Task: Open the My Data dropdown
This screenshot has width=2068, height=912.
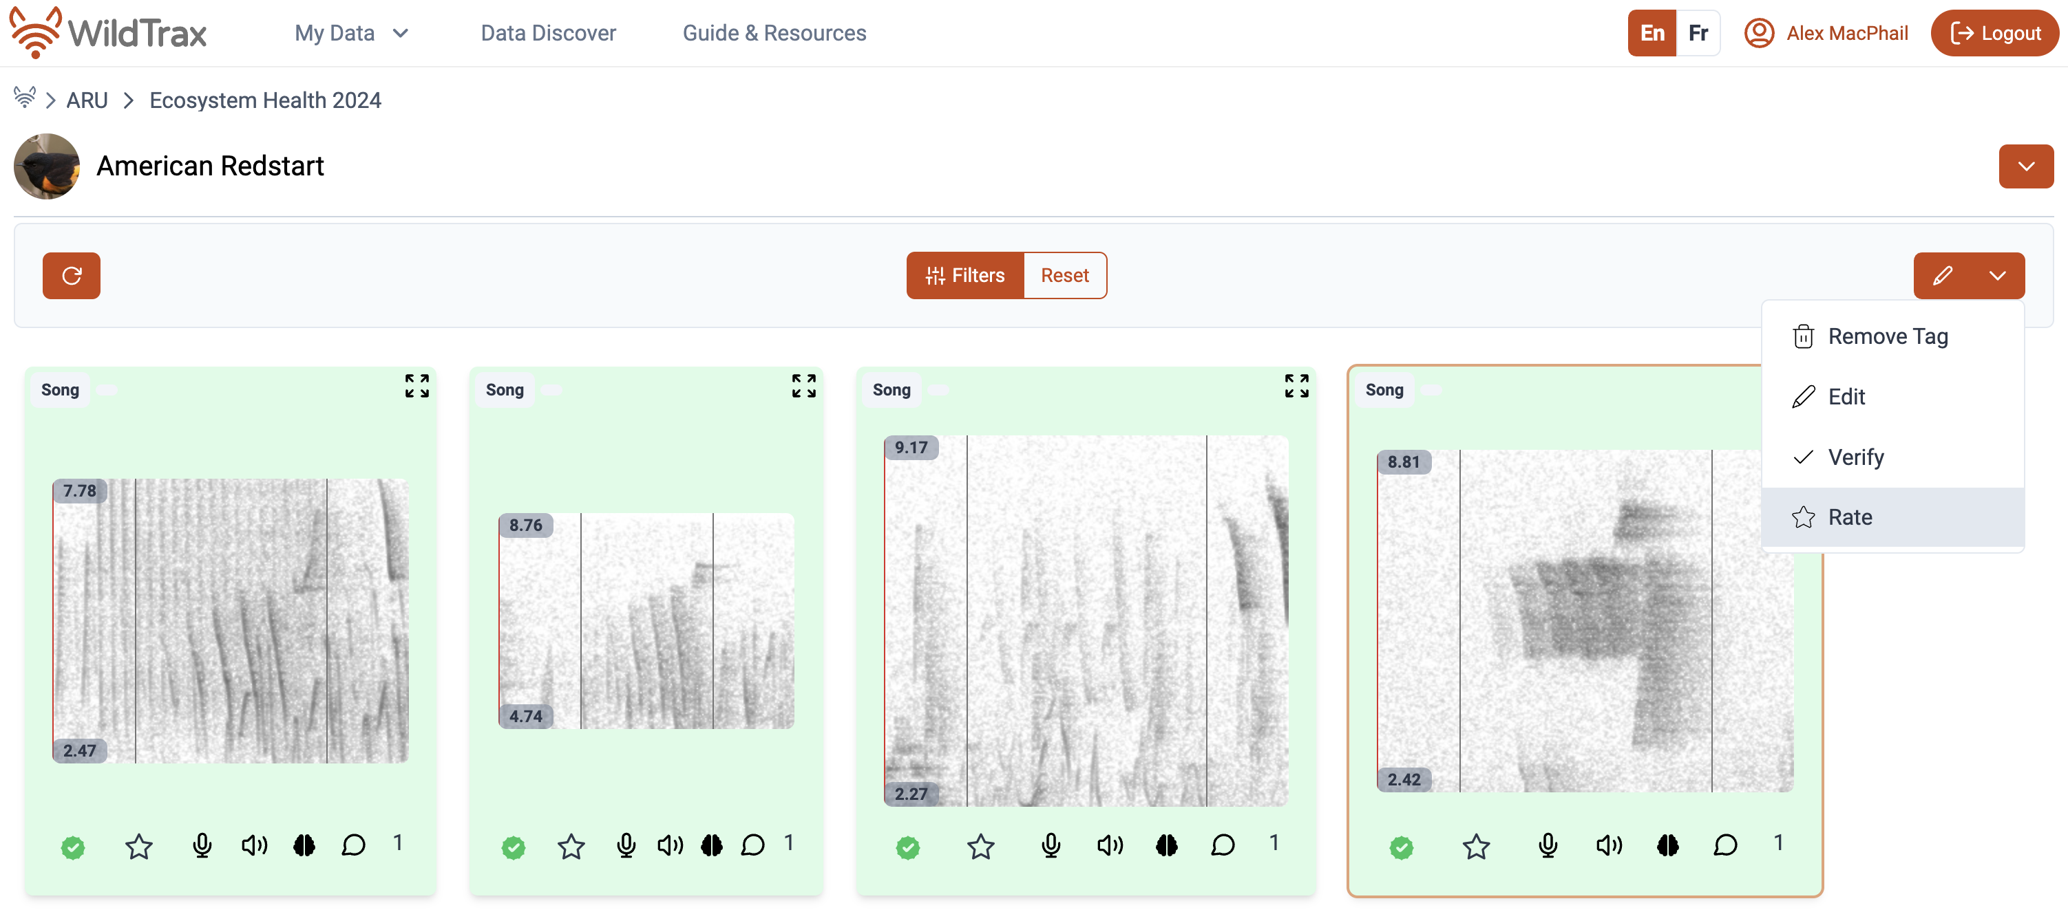Action: tap(352, 33)
